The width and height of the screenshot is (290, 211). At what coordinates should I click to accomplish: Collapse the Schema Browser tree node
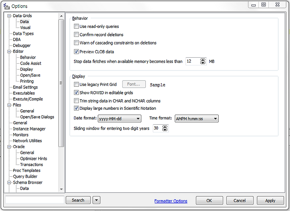(9, 182)
